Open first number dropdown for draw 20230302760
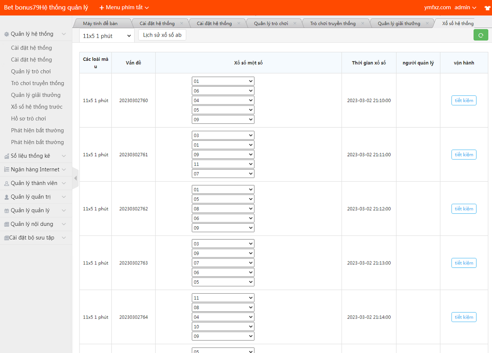This screenshot has width=492, height=353. (x=223, y=81)
